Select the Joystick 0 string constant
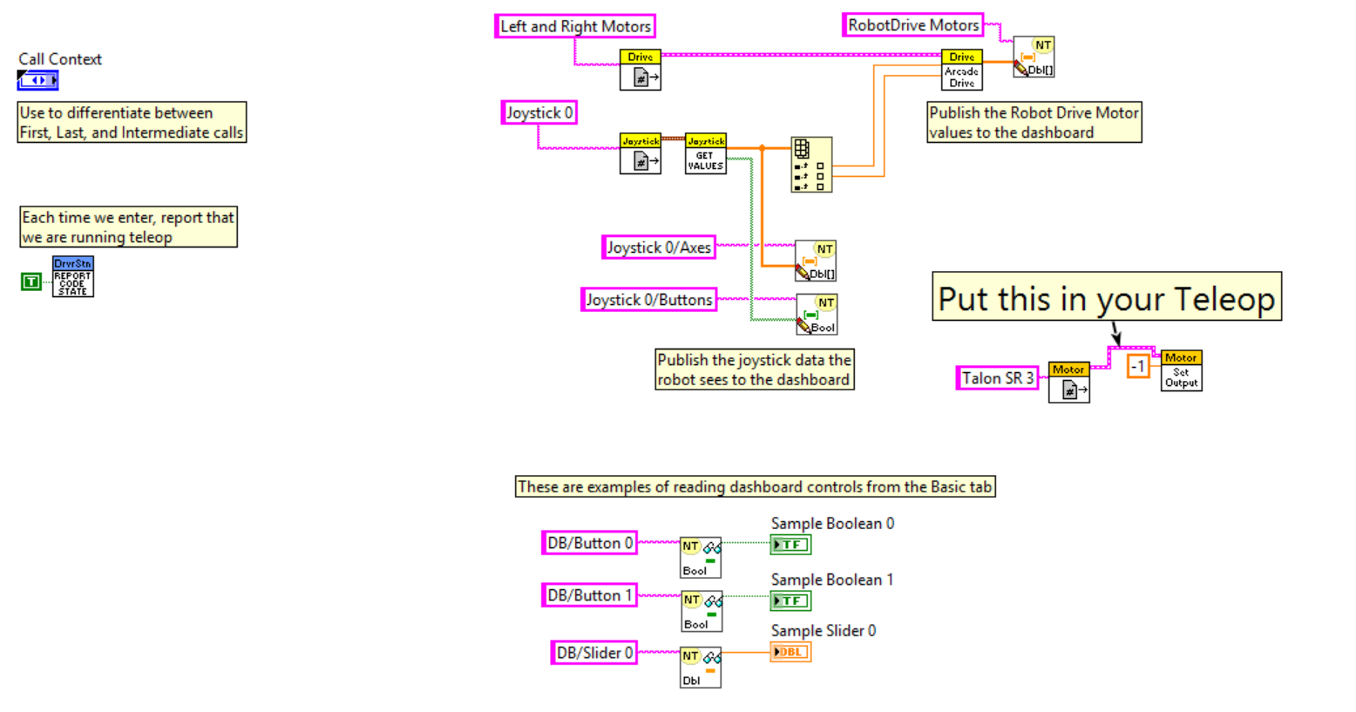 539,112
